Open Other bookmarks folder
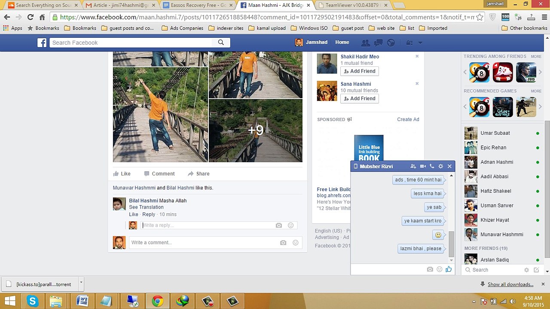This screenshot has width=550, height=309. tap(524, 28)
